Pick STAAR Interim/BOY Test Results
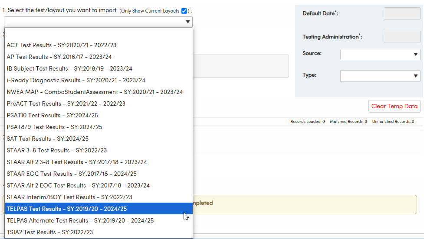424x239 pixels. (x=99, y=197)
